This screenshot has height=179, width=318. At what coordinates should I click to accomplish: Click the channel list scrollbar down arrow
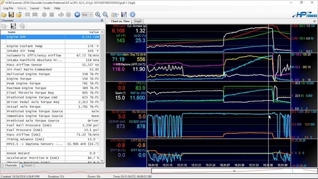pos(102,161)
